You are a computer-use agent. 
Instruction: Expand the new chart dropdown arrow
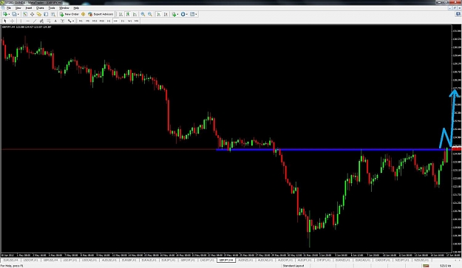(9, 14)
